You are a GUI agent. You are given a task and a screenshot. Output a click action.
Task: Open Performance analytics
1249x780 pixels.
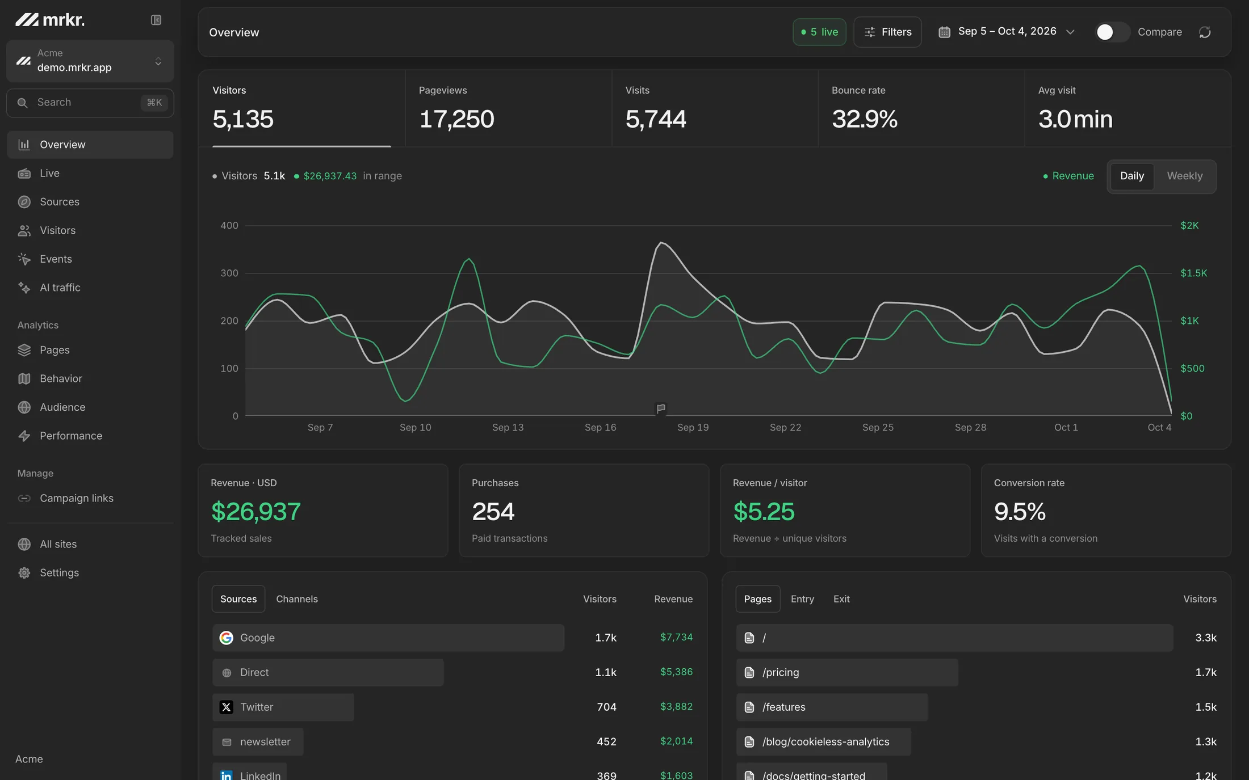click(90, 436)
